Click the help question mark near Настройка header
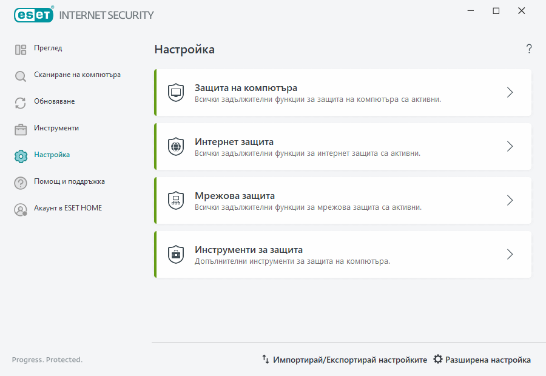This screenshot has height=376, width=546. click(x=528, y=49)
